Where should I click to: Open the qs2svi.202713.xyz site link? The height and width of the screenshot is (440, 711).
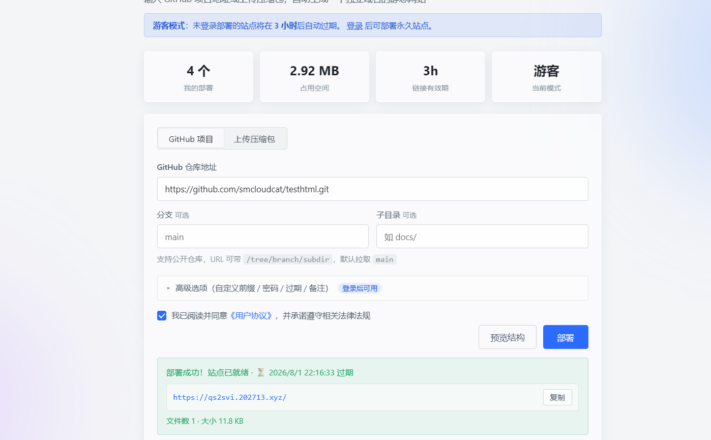click(230, 397)
